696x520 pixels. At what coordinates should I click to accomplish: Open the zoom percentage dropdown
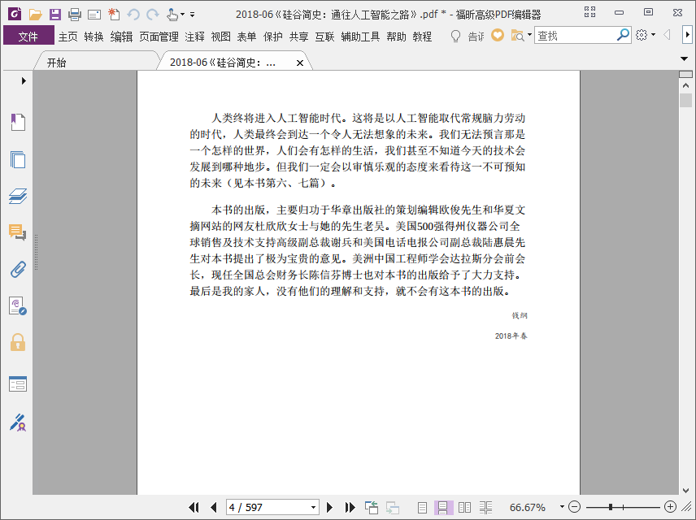pos(562,507)
